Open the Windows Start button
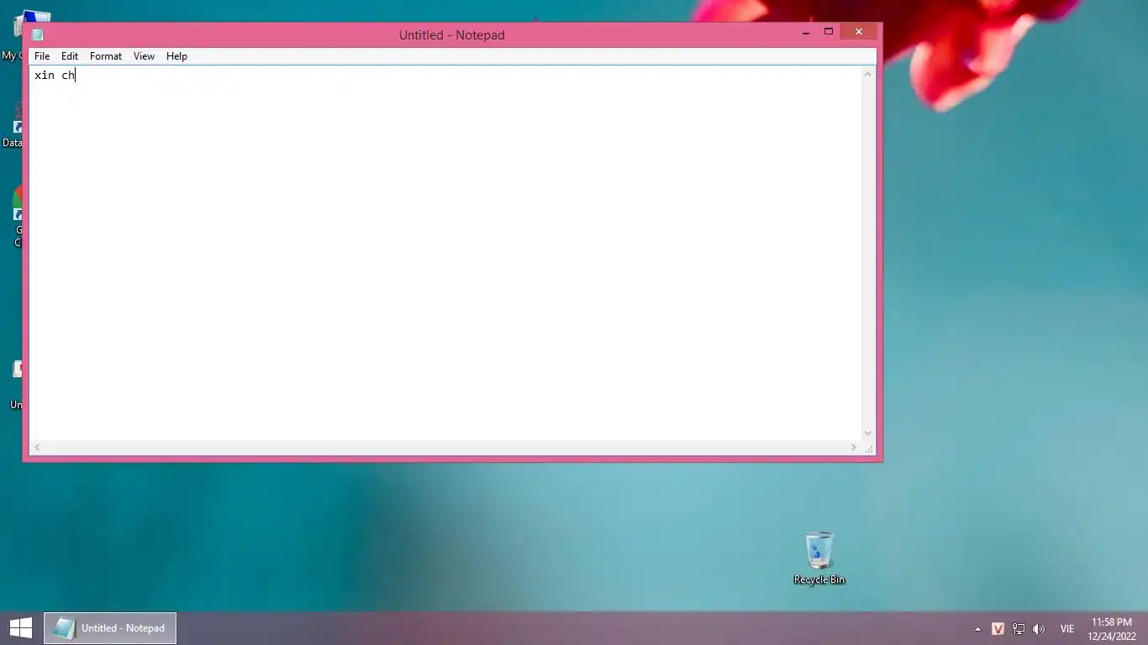This screenshot has height=645, width=1148. click(x=21, y=628)
